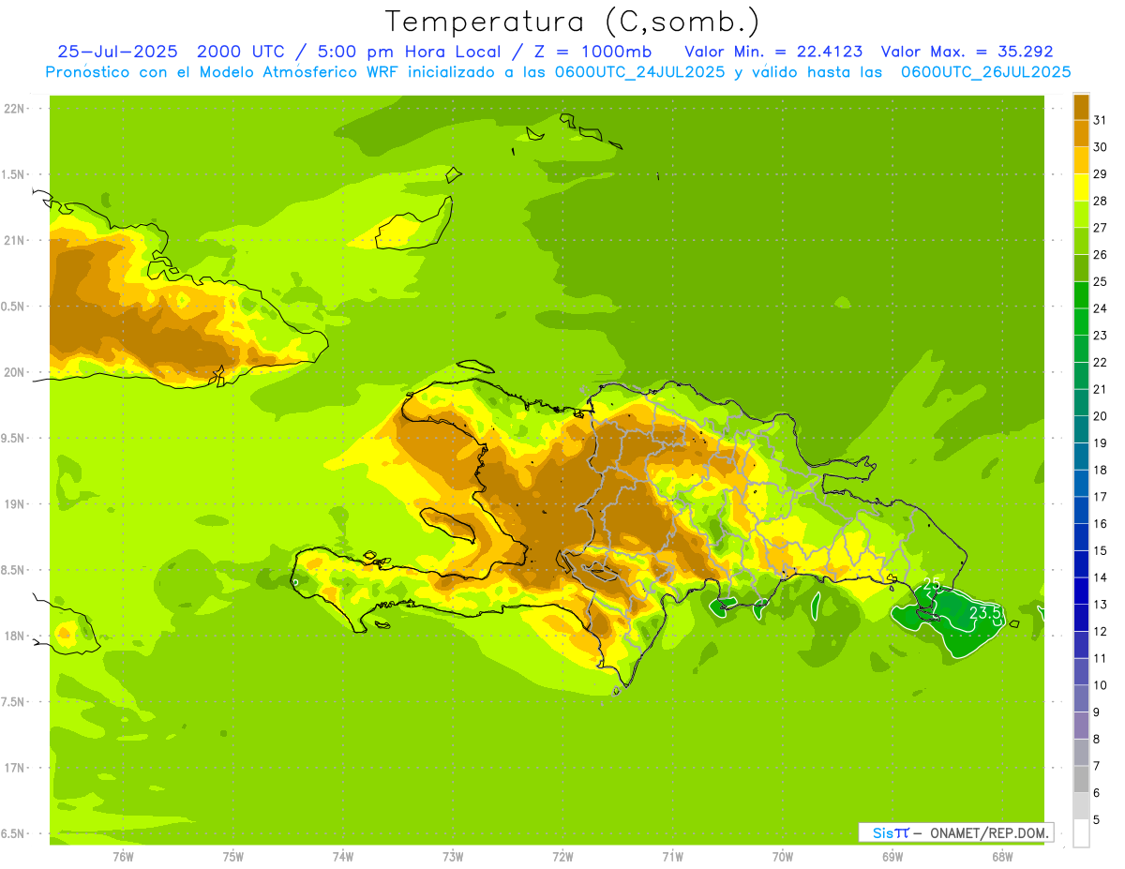The image size is (1125, 869).
Task: Click the "0.5N" latitude axis label
Action: [x=14, y=307]
